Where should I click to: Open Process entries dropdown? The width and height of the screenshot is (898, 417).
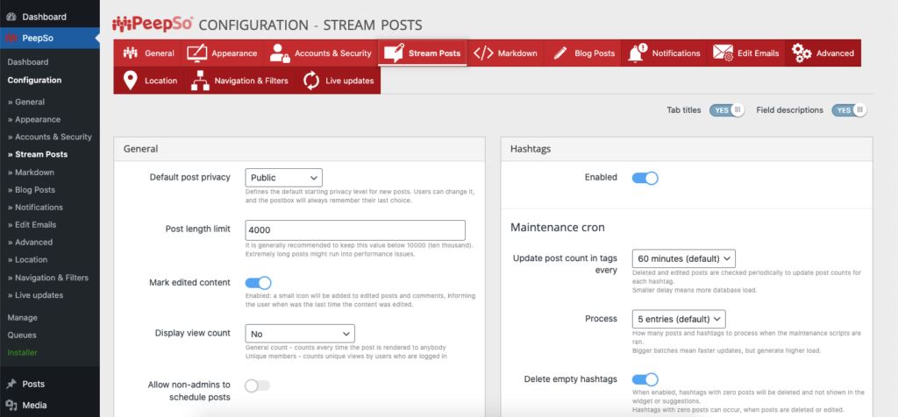pyautogui.click(x=679, y=319)
